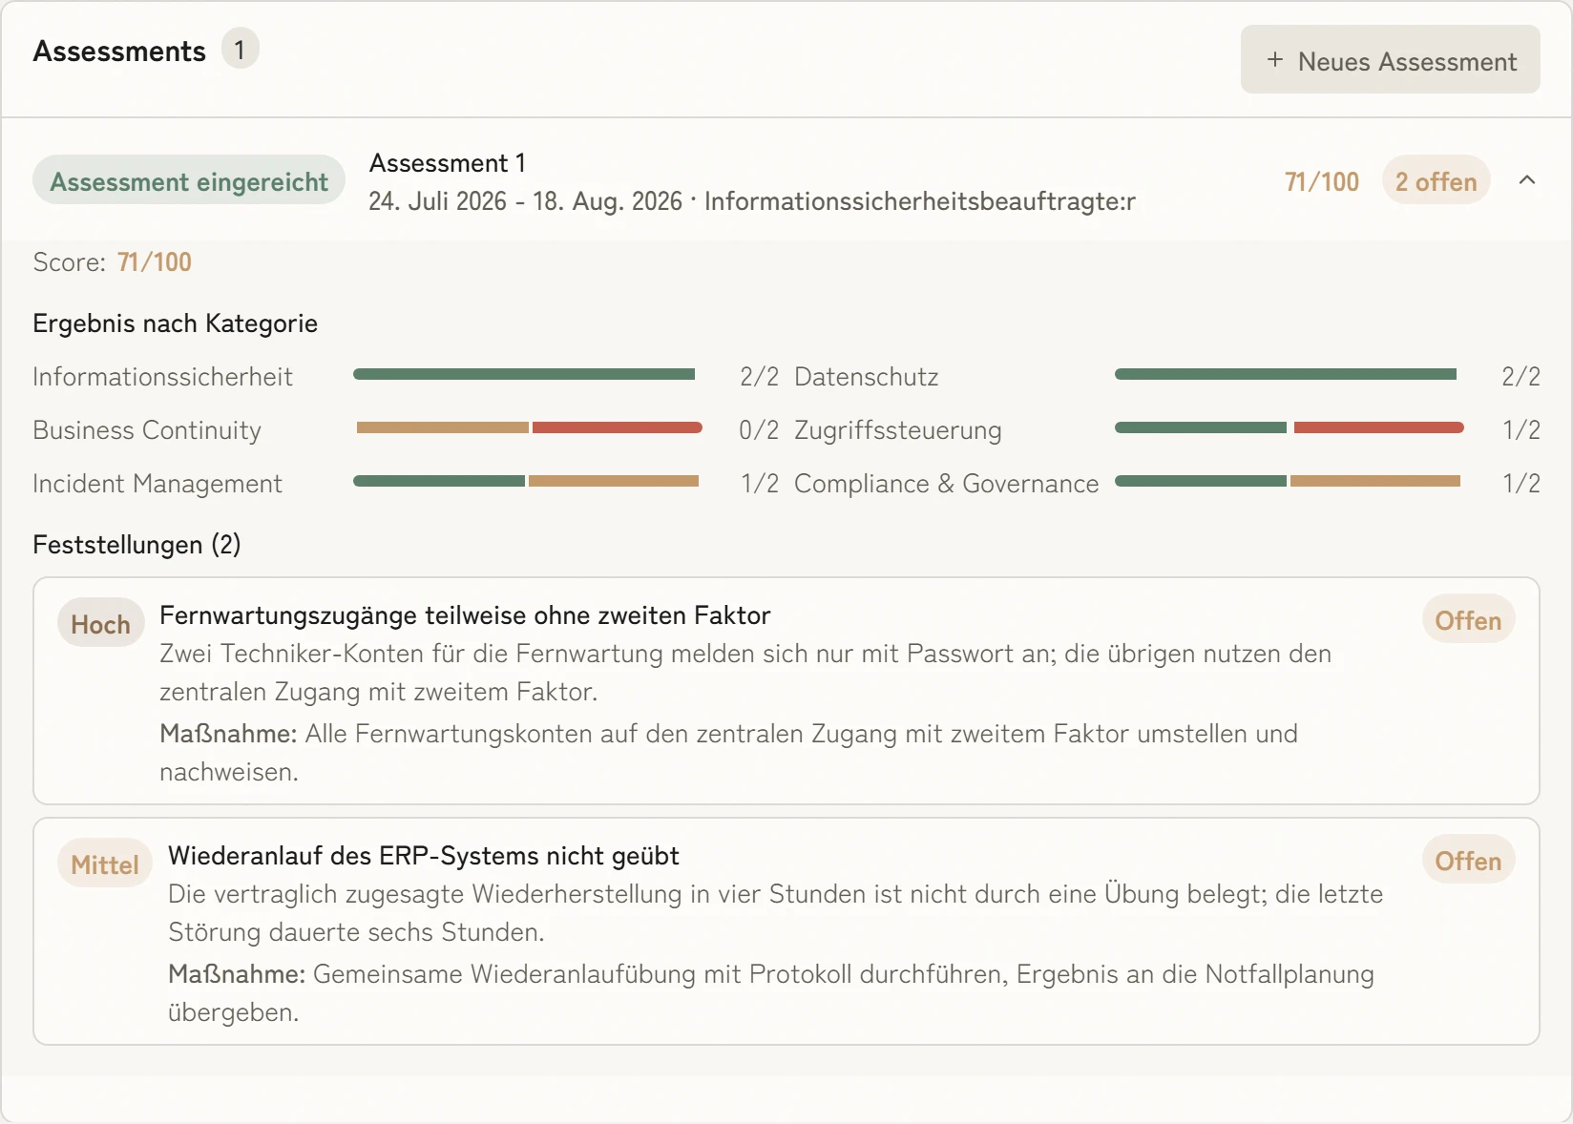Image resolution: width=1573 pixels, height=1124 pixels.
Task: Click the 71/100 score in the header row
Action: [1321, 181]
